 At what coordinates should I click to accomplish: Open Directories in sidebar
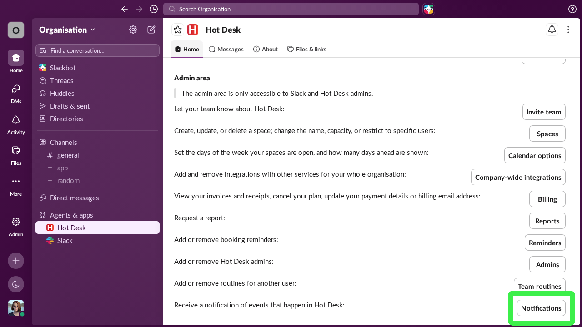[x=97, y=119]
